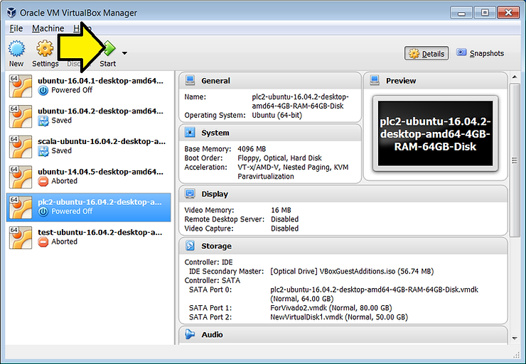The width and height of the screenshot is (526, 364).
Task: Select plc2-ubuntu-16.04.2 powered off VM
Action: (89, 207)
